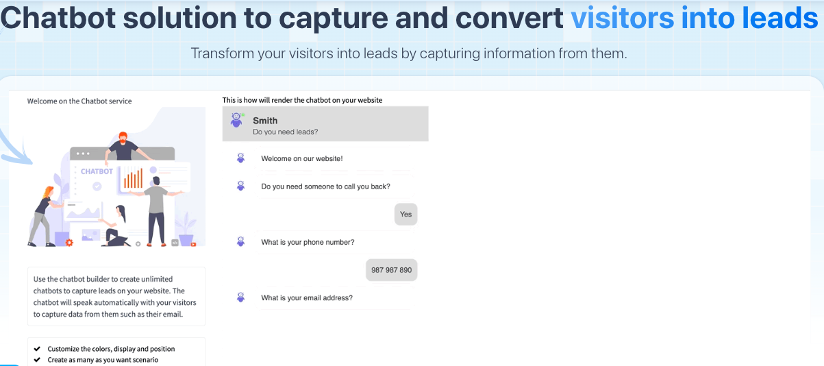Image resolution: width=824 pixels, height=366 pixels.
Task: Click the Smith bot avatar in chat header
Action: click(x=237, y=121)
